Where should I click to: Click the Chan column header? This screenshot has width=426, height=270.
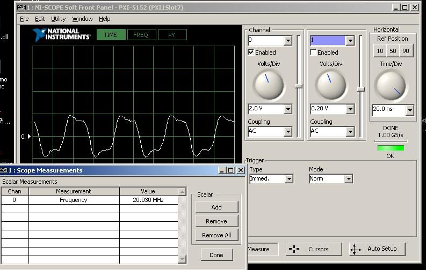(x=15, y=191)
